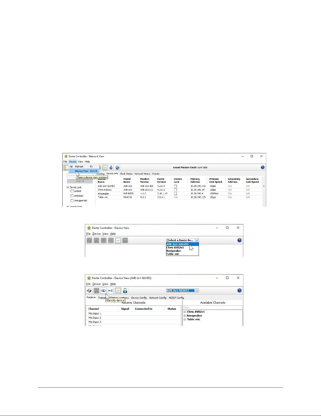The image size is (321, 416).
Task: Open the AES67 Config tab
Action: coord(176,298)
